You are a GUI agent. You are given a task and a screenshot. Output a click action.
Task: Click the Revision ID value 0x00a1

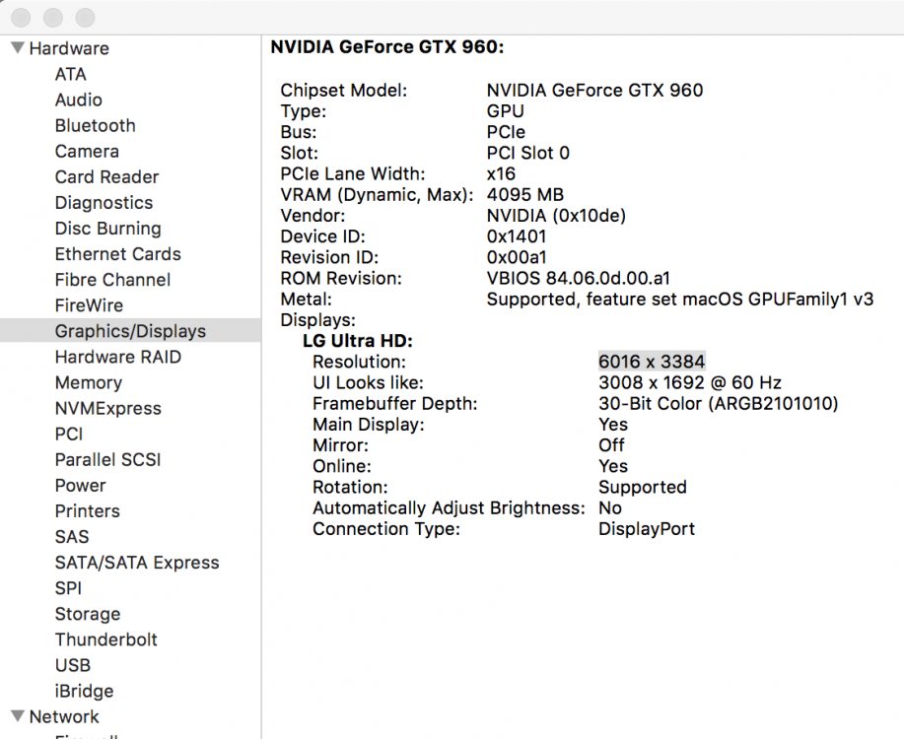517,257
